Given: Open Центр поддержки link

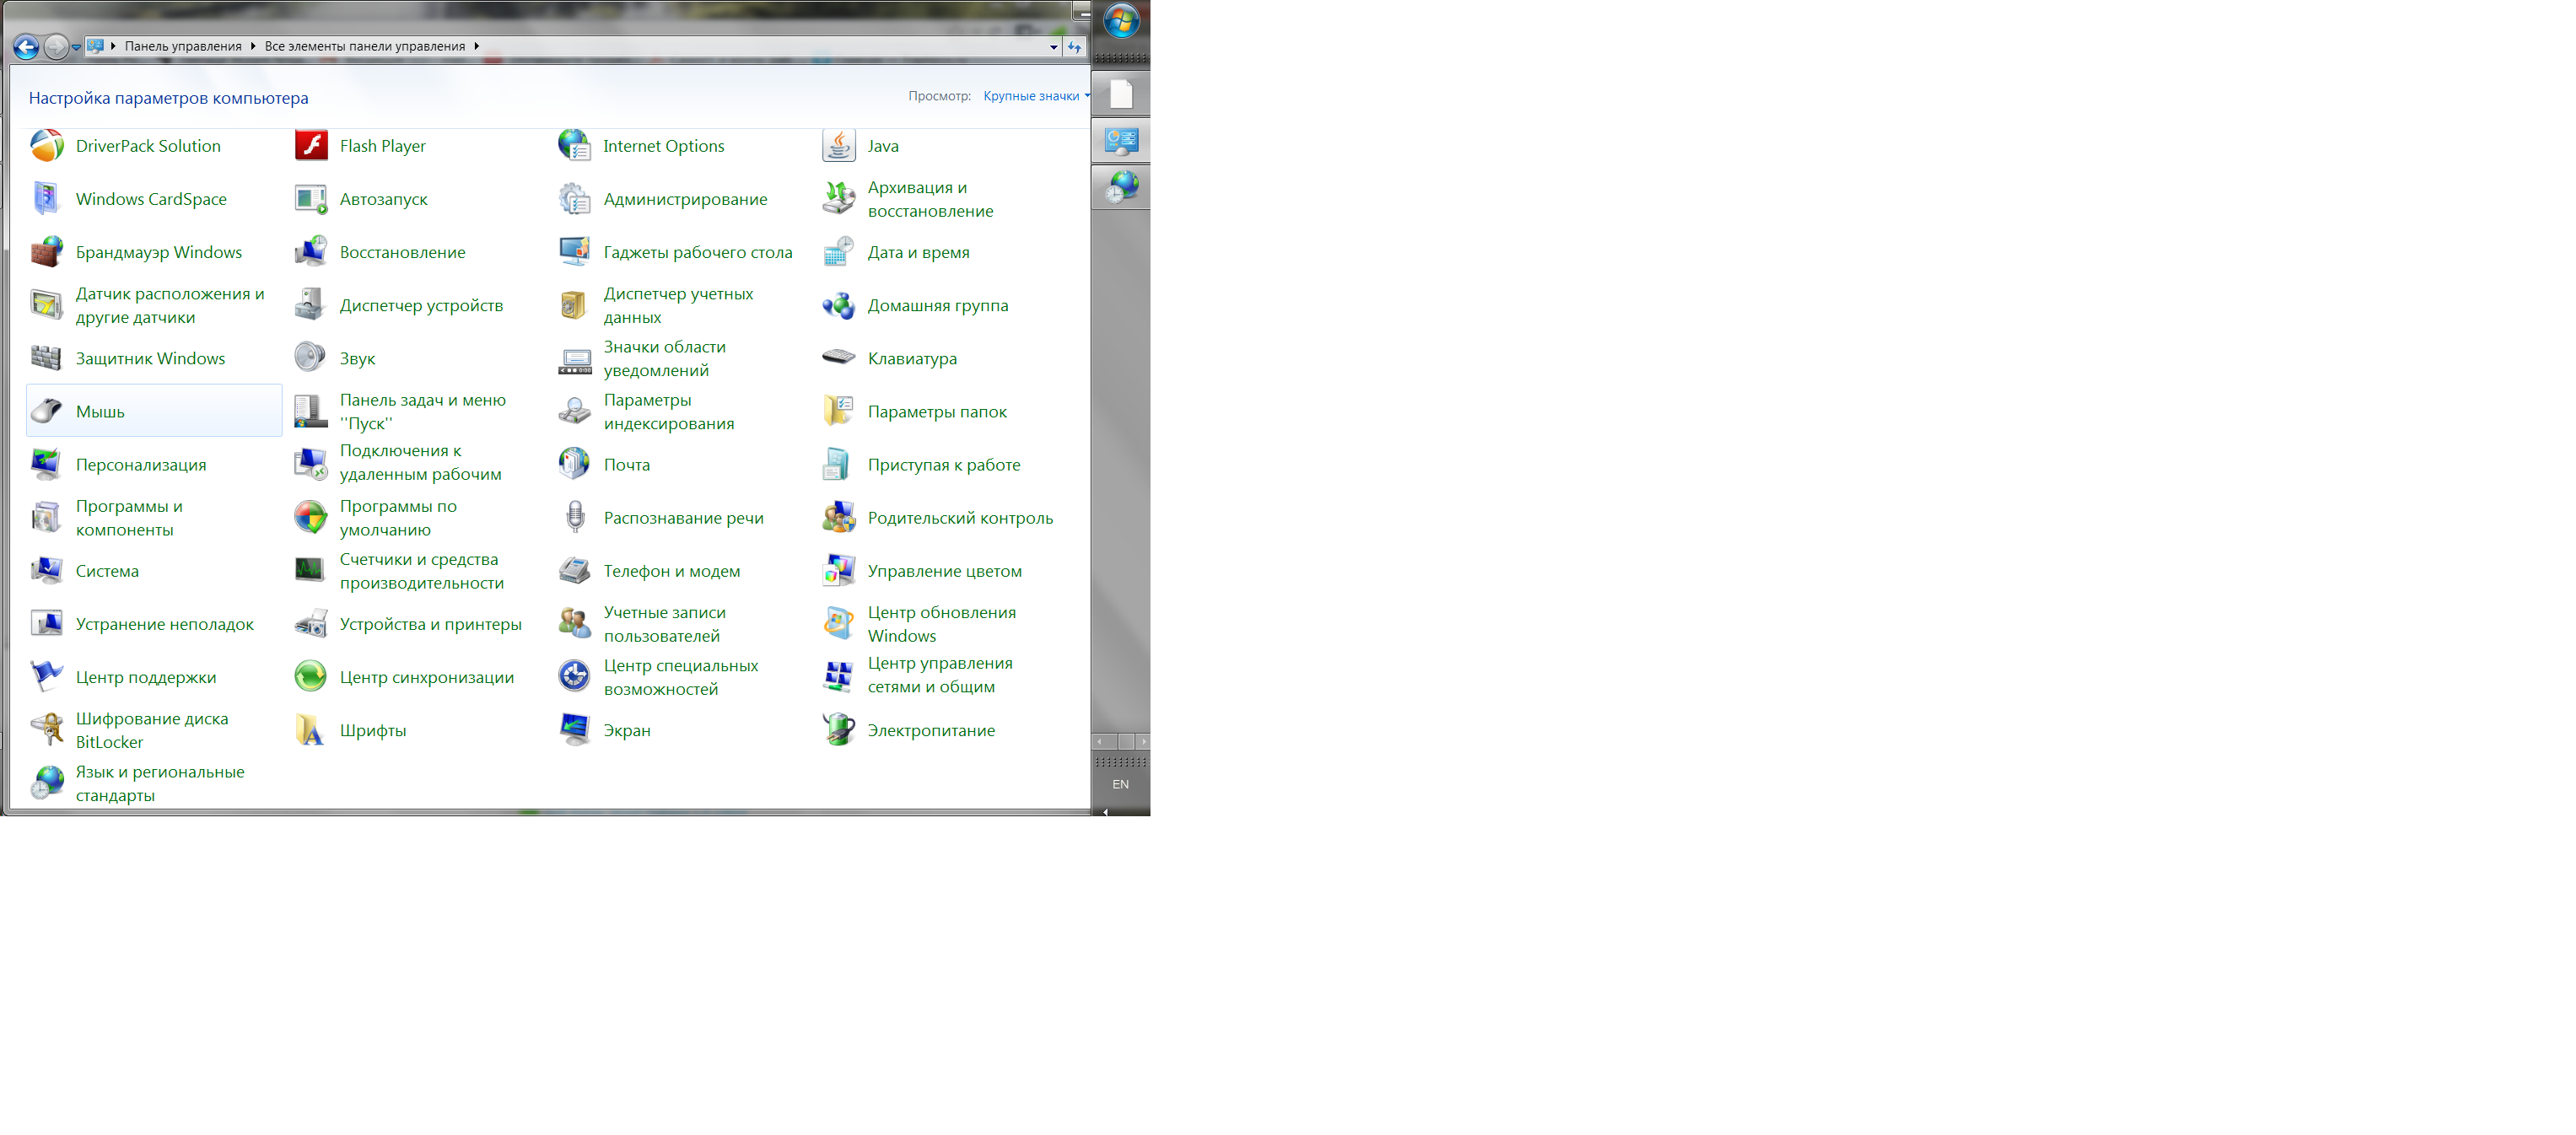Looking at the screenshot, I should [x=146, y=677].
